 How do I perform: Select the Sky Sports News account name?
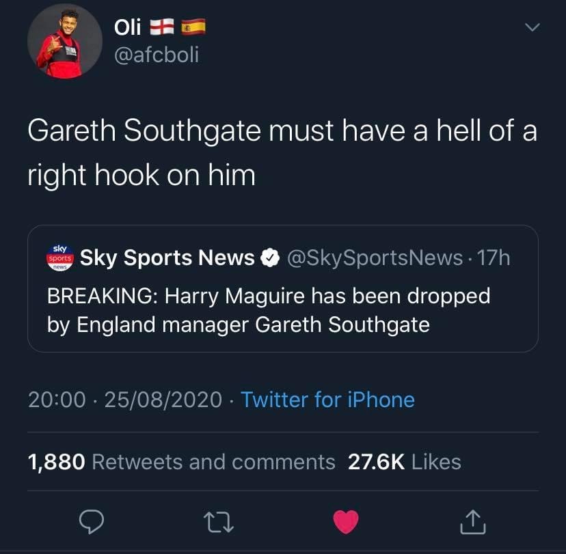tap(167, 258)
